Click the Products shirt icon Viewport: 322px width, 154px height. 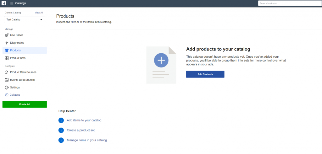pyautogui.click(x=7, y=50)
